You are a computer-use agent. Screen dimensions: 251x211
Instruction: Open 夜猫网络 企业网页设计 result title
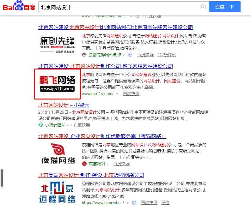(102, 136)
